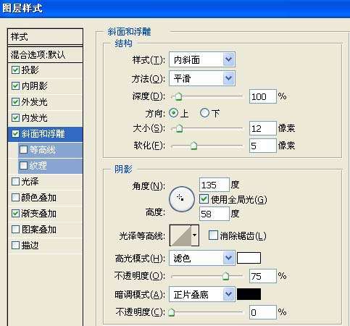
Task: Click the 角度 angle input field
Action: 214,185
